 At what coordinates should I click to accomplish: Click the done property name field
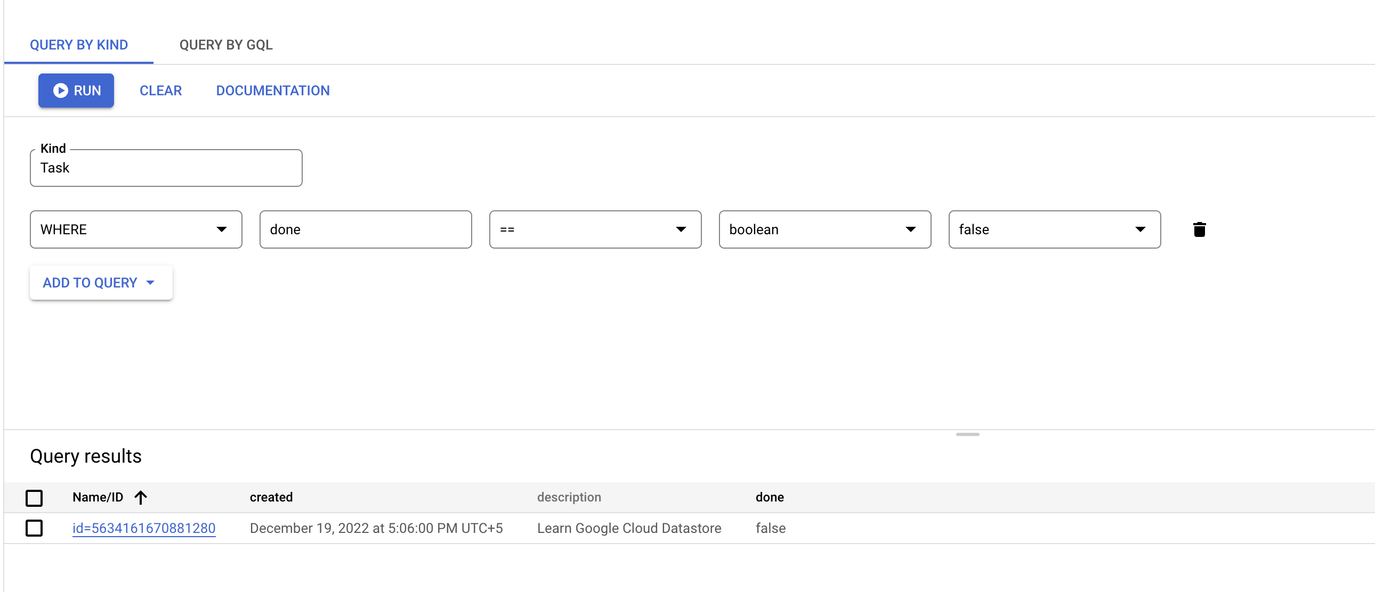point(365,229)
